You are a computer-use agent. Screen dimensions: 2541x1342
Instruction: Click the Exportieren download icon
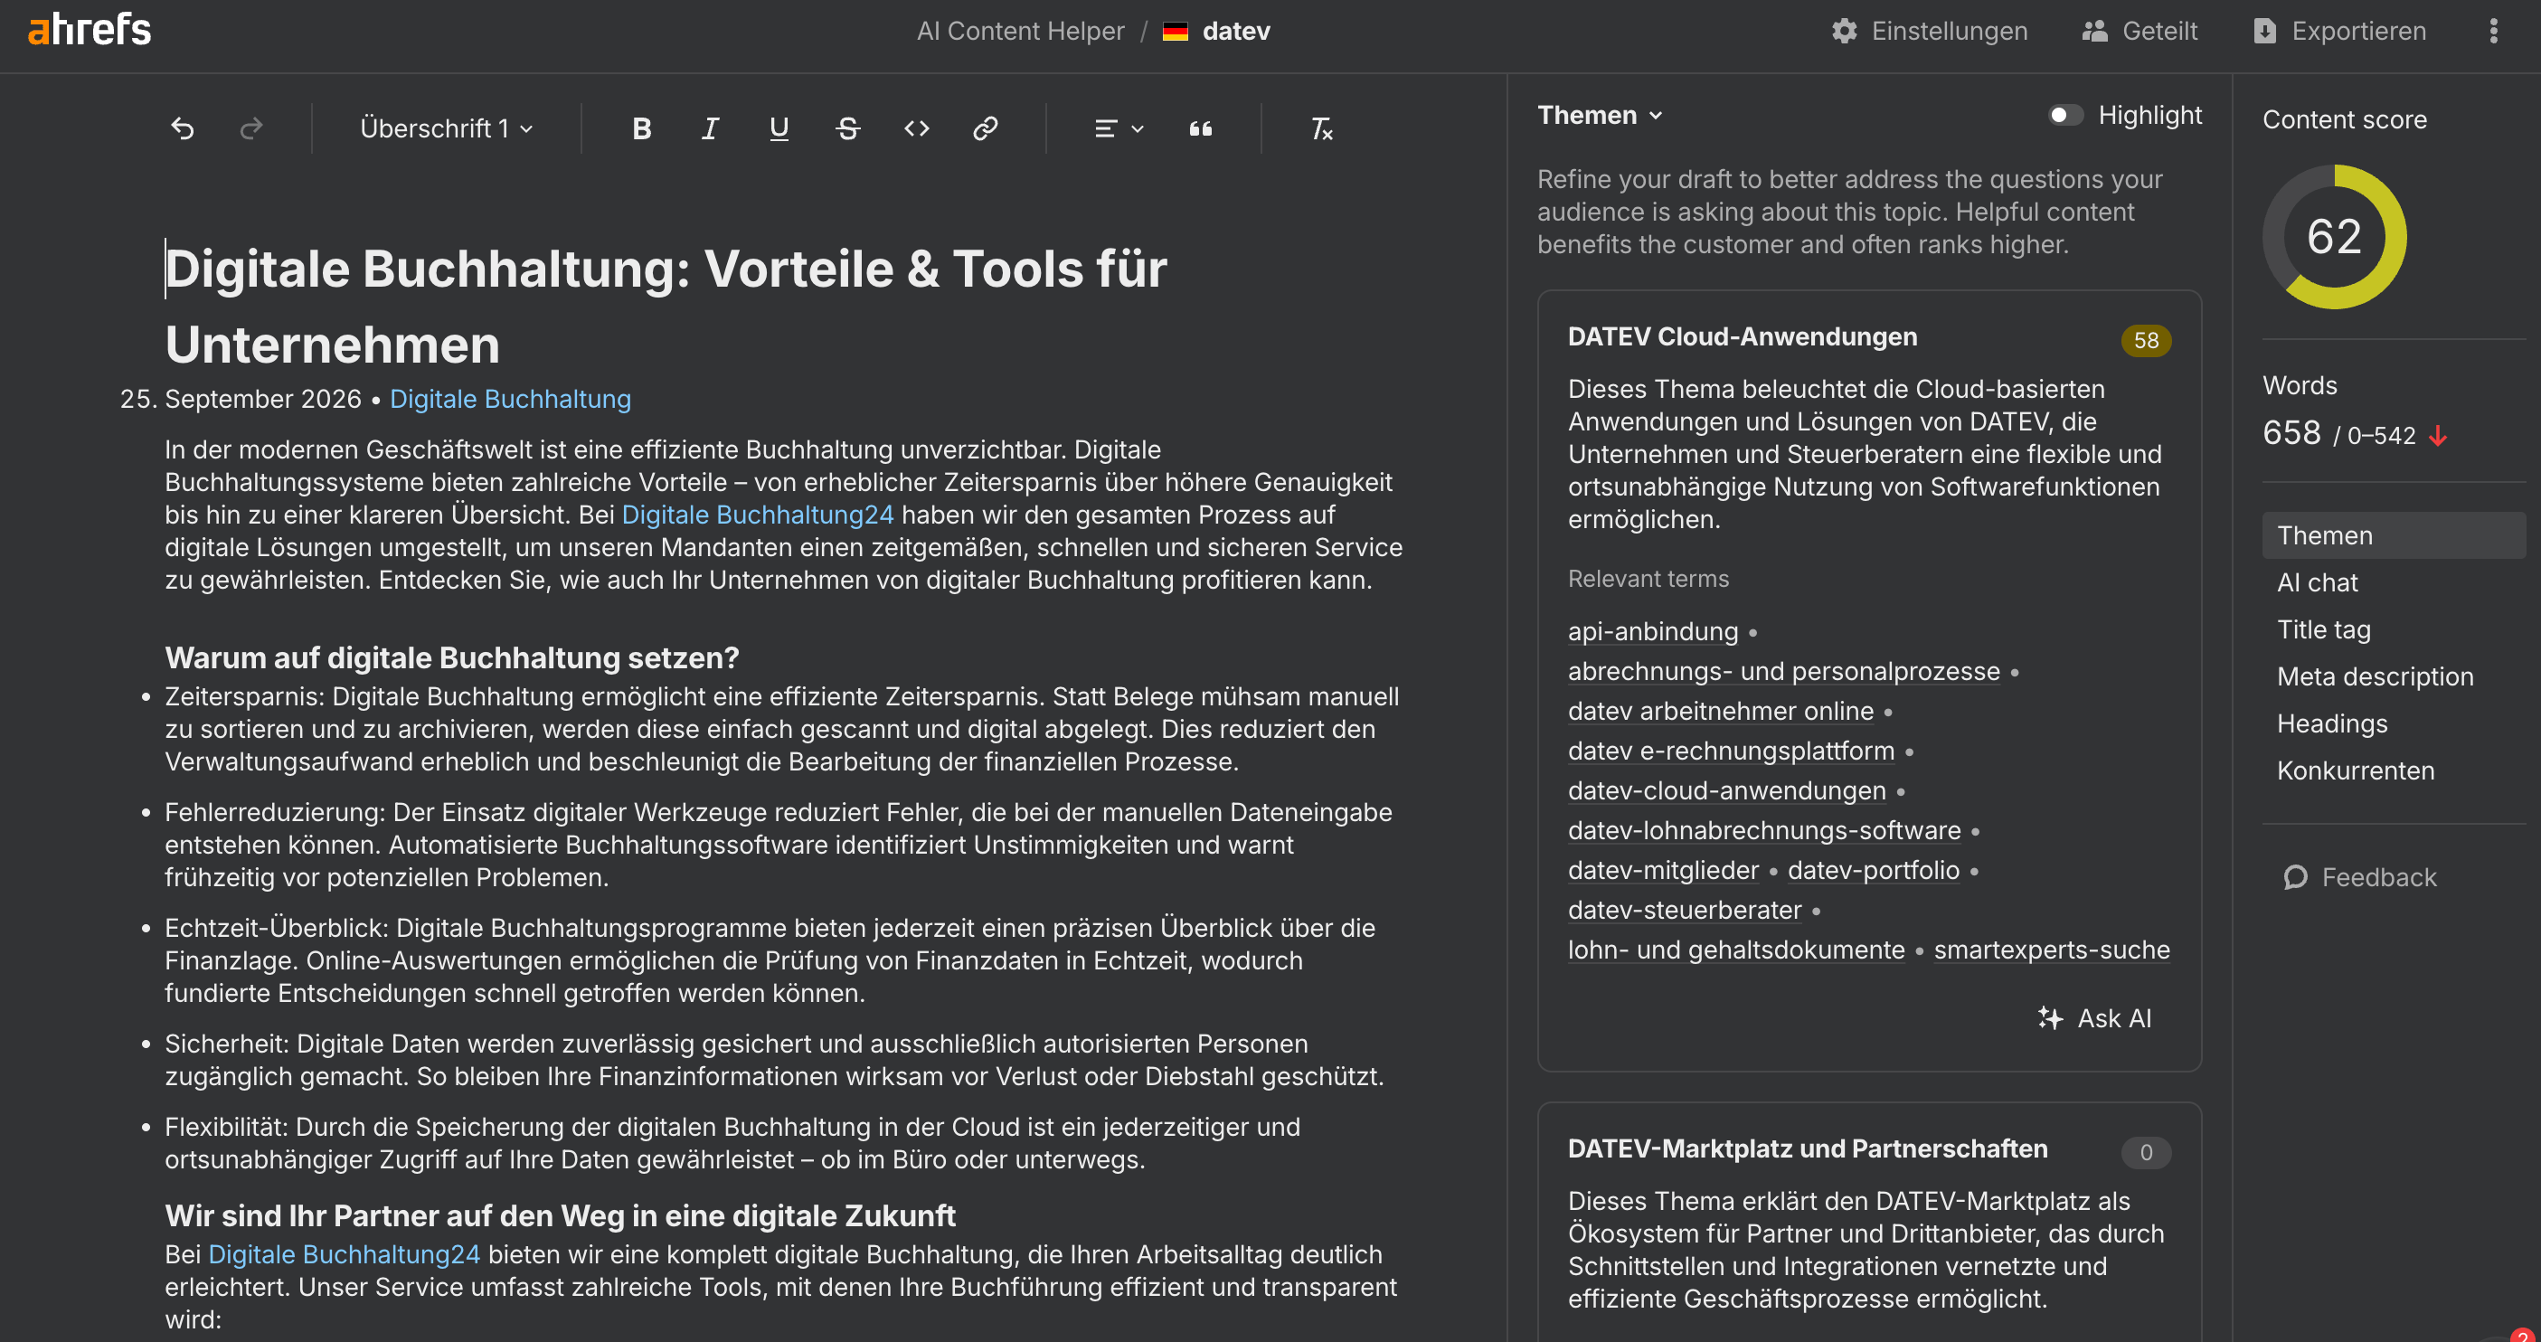pyautogui.click(x=2265, y=31)
